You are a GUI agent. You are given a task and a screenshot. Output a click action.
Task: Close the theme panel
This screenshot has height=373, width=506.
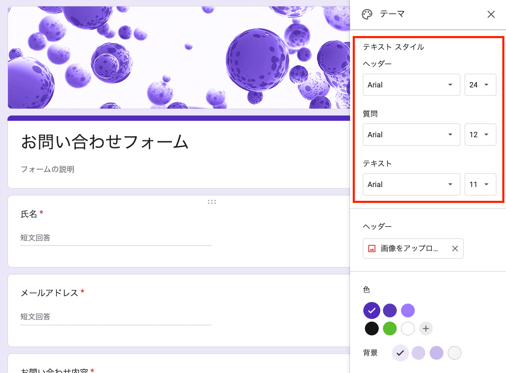[x=491, y=14]
